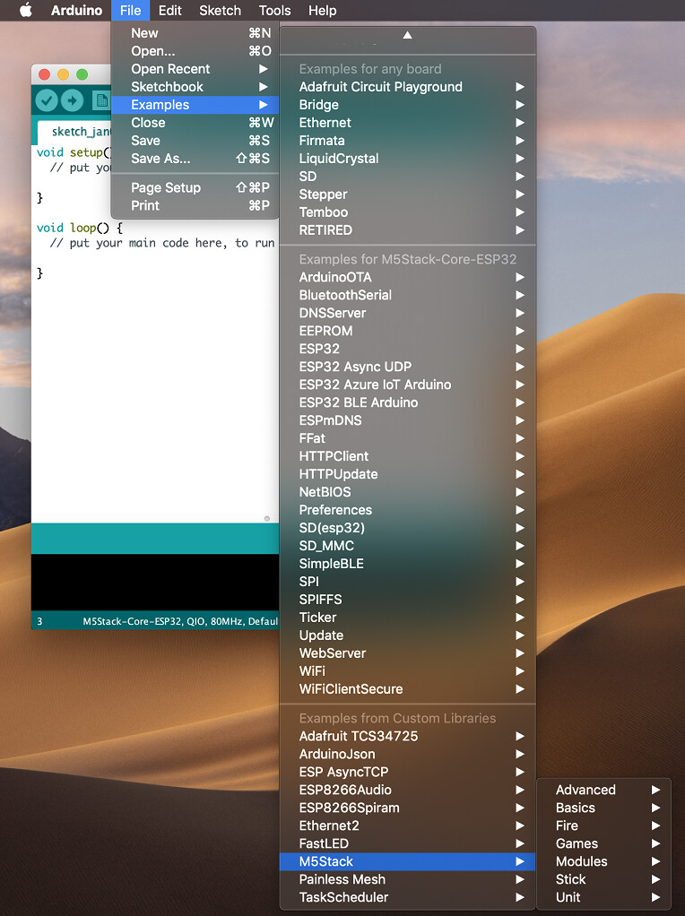
Task: Expand the Ethernet examples submenu
Action: click(x=408, y=123)
